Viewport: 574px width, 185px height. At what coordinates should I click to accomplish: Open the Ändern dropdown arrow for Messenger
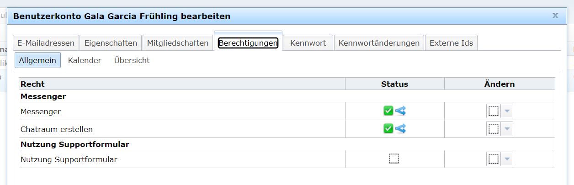507,111
